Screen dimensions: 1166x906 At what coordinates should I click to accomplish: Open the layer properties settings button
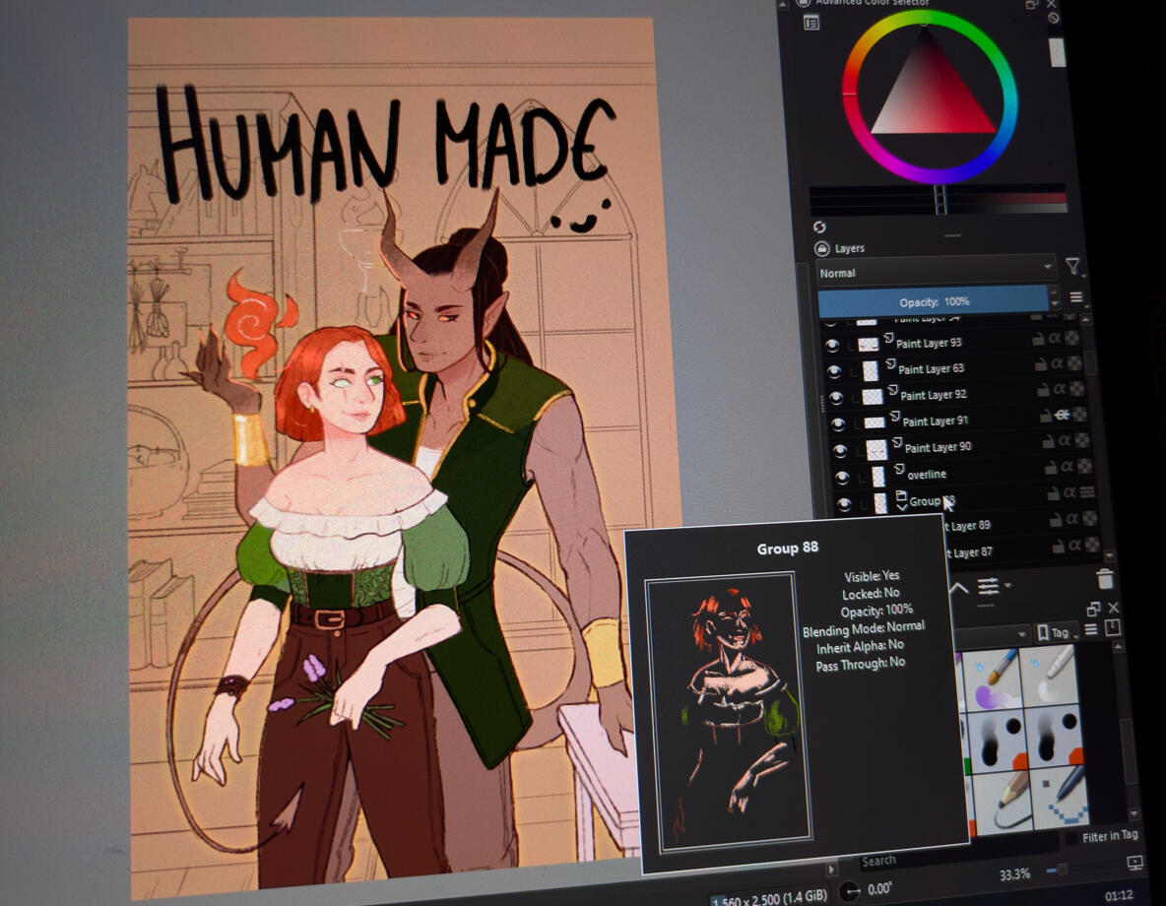988,587
